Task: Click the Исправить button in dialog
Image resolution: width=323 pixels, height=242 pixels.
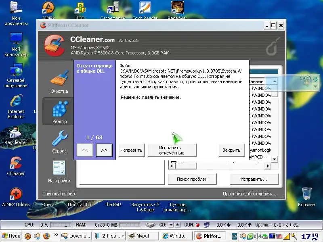Action: click(x=132, y=150)
